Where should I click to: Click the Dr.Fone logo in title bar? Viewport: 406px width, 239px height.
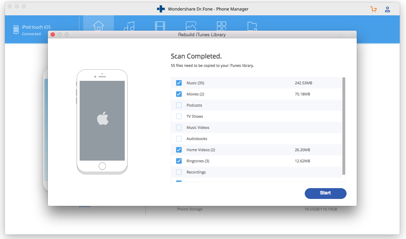pos(161,9)
